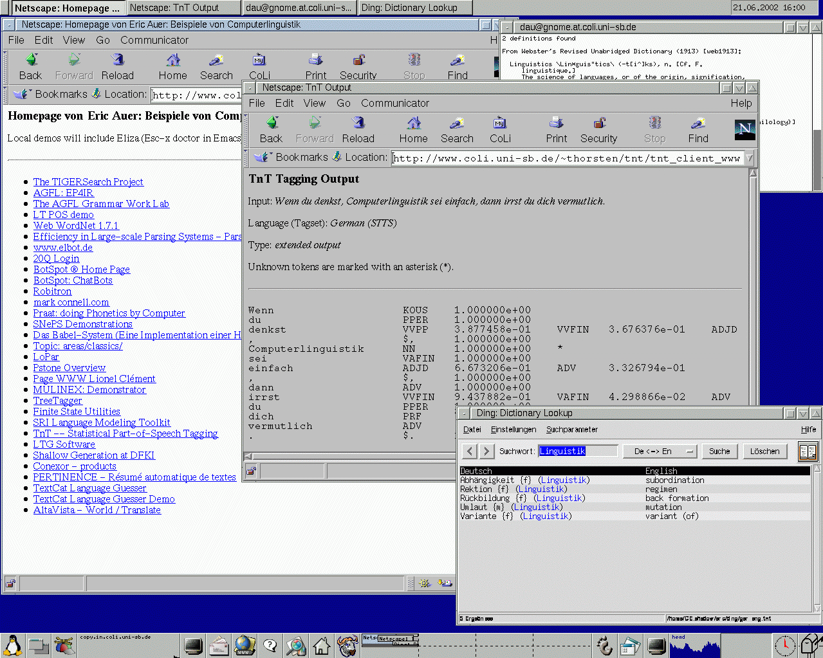
Task: Open 'TreeTagger' link
Action: [x=58, y=401]
